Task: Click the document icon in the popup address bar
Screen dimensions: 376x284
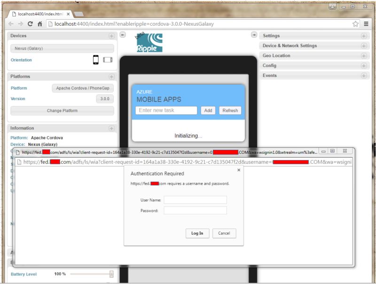Action: [19, 161]
